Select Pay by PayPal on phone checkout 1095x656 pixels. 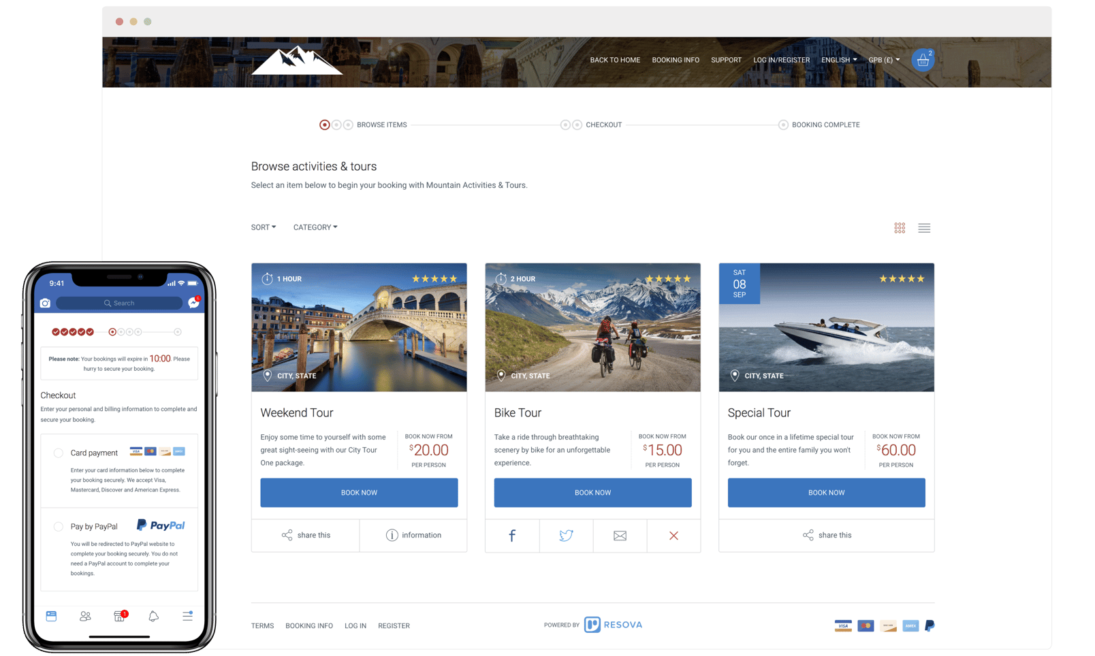coord(59,527)
